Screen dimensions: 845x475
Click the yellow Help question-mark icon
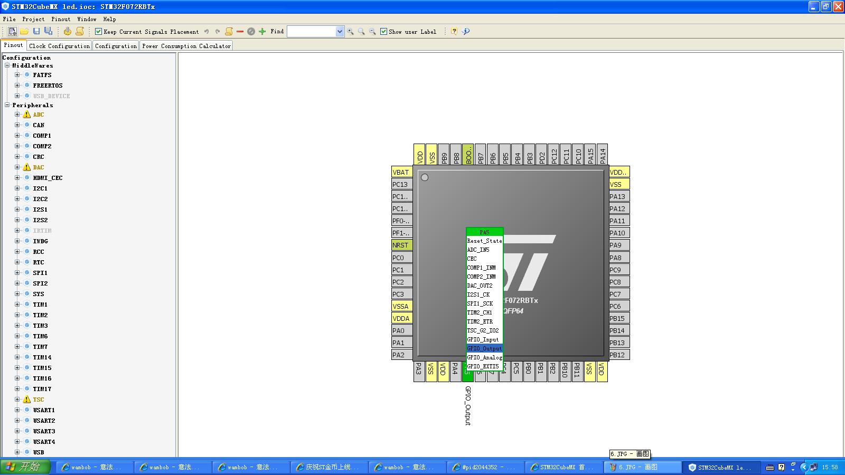(454, 32)
